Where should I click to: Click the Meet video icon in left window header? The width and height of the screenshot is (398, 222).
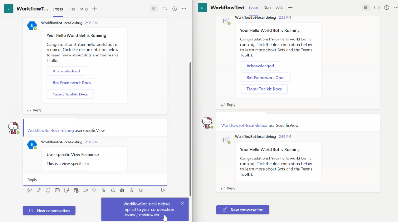coord(165,8)
